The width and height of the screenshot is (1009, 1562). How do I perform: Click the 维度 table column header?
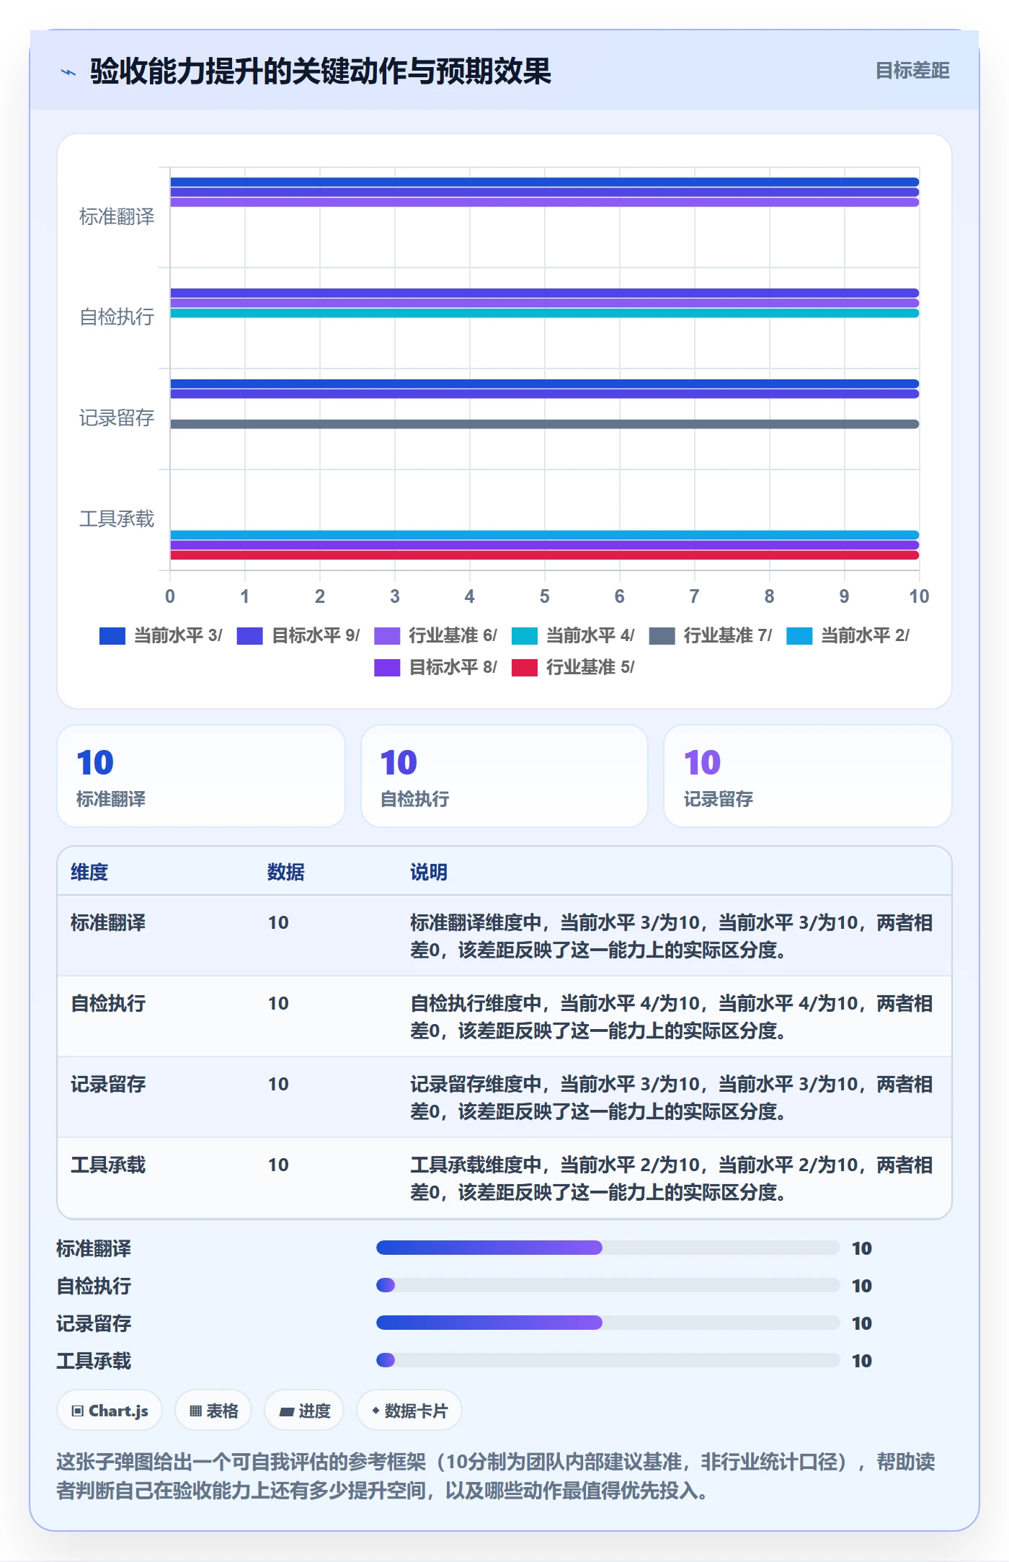pyautogui.click(x=89, y=872)
